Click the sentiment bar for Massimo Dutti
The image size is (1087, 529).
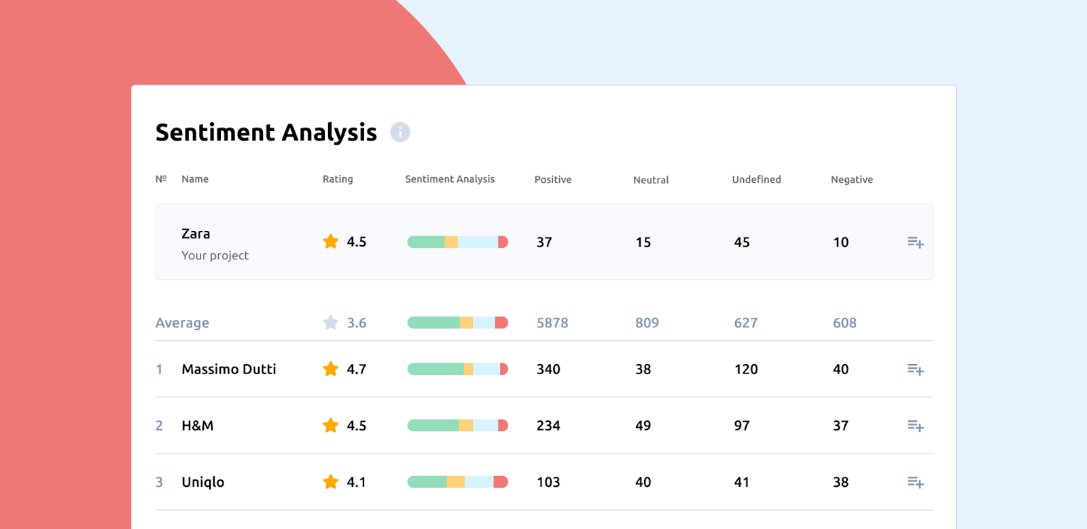[x=458, y=369]
